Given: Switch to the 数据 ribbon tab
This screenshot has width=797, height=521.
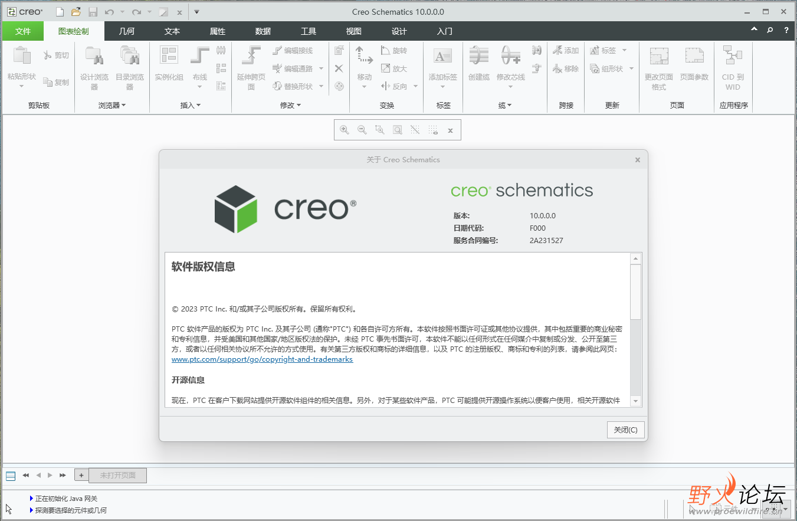Looking at the screenshot, I should pos(263,31).
